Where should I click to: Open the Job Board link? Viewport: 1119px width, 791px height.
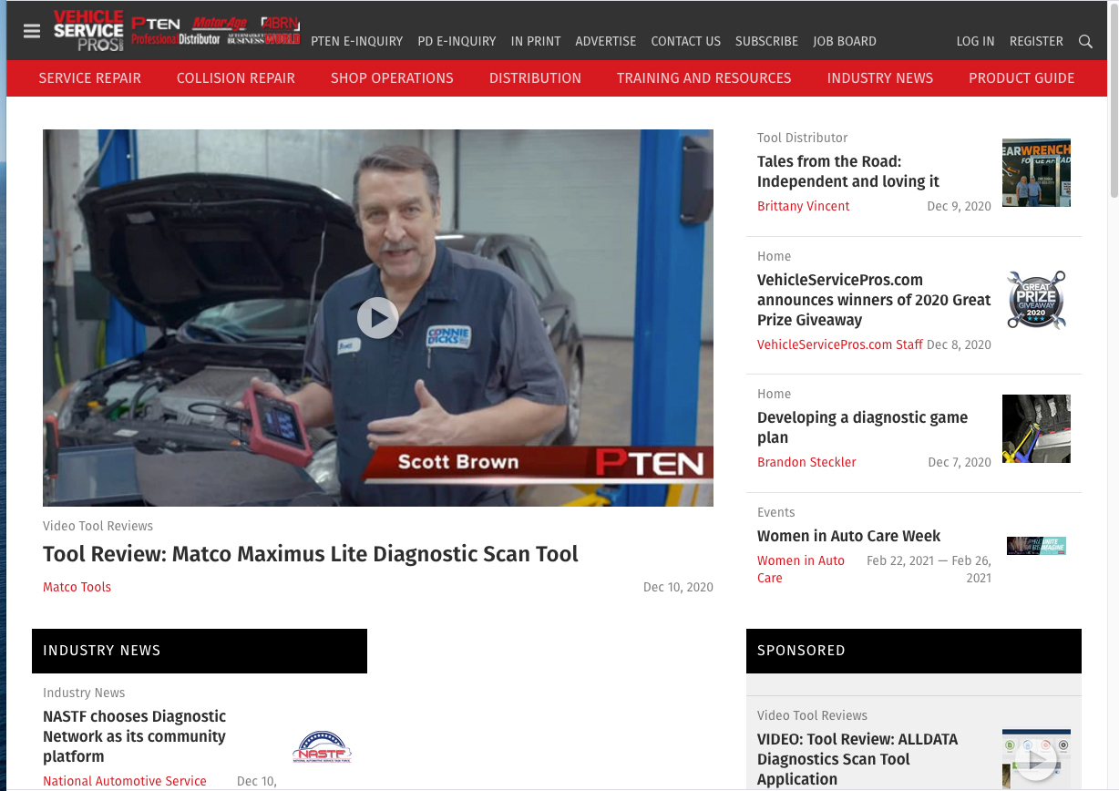845,41
